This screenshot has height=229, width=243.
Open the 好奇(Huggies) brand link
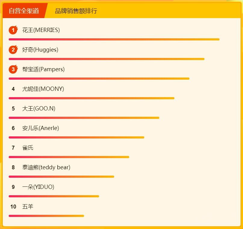(40, 50)
